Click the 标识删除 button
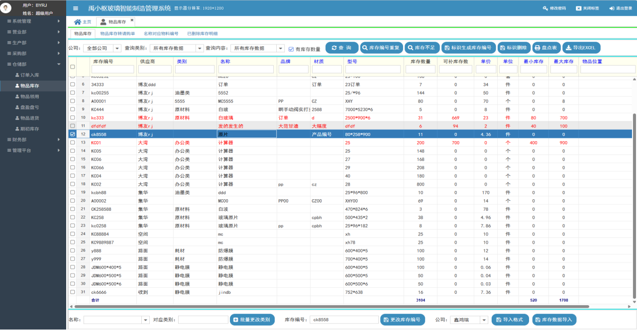The image size is (637, 330). pos(514,48)
